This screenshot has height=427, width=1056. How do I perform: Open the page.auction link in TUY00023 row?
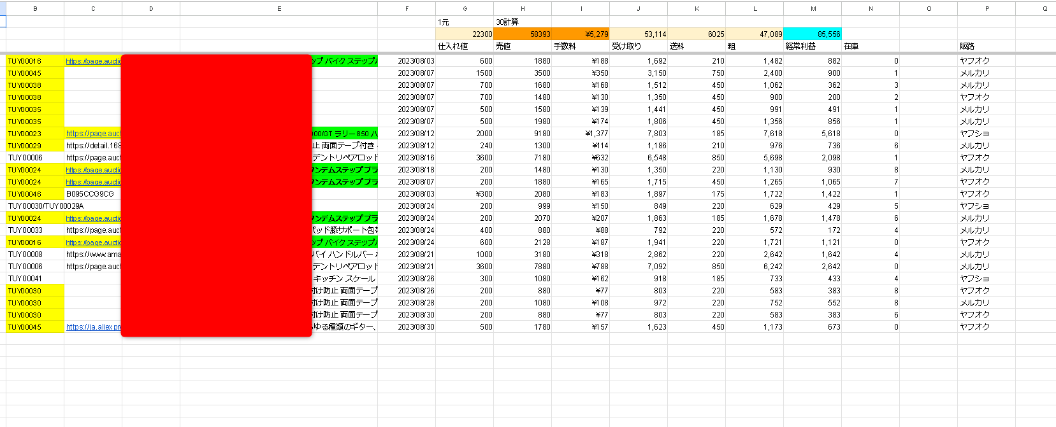point(93,134)
